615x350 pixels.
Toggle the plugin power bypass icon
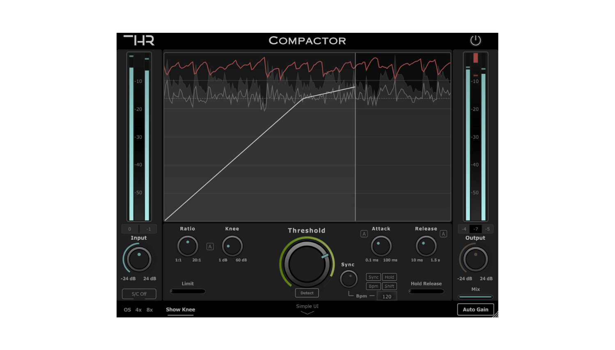[475, 40]
